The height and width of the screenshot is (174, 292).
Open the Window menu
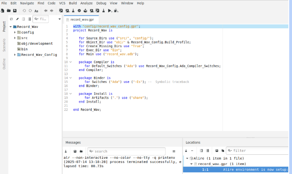point(127,3)
